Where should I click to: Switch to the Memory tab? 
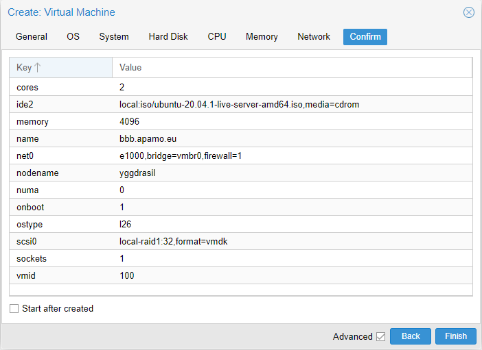click(x=262, y=37)
